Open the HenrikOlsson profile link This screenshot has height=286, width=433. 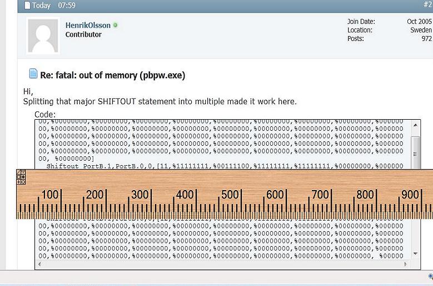pyautogui.click(x=88, y=25)
